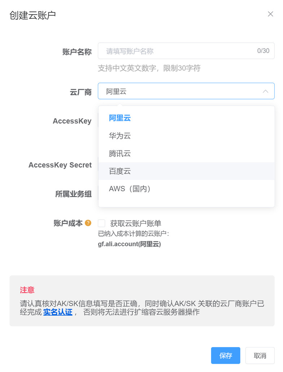Click the 取消 button
Image resolution: width=283 pixels, height=372 pixels.
[x=260, y=355]
